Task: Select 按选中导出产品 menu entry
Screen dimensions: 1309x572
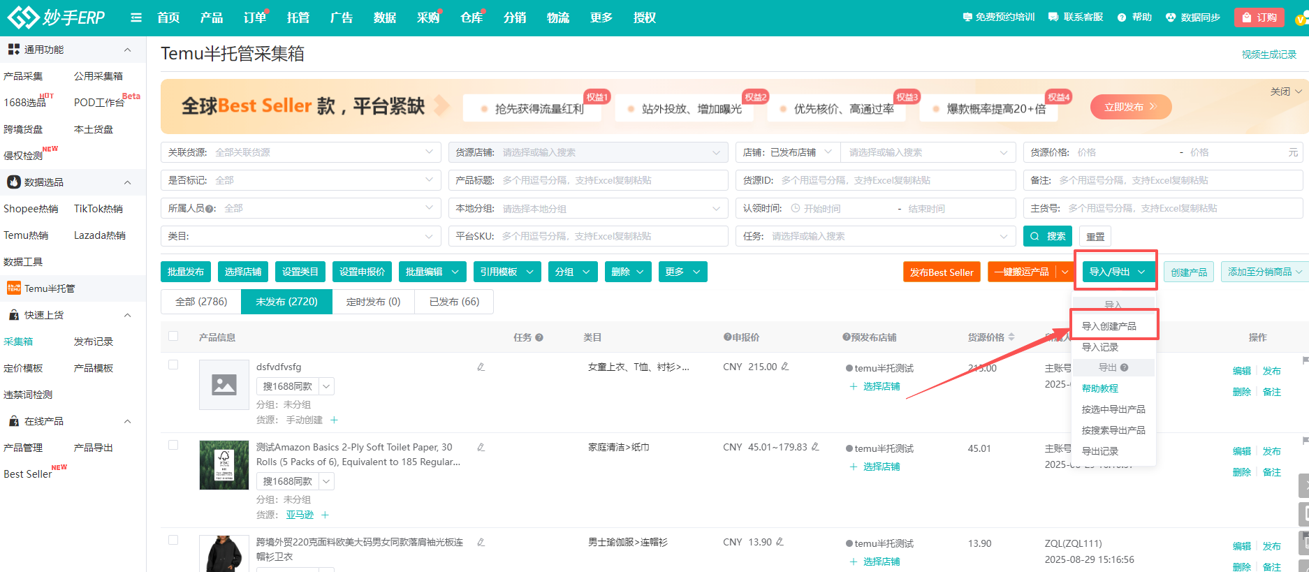Action: point(1113,409)
